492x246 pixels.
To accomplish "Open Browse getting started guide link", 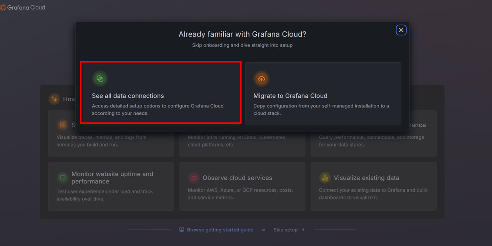I will click(220, 230).
